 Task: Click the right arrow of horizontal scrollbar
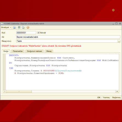tap(117, 91)
